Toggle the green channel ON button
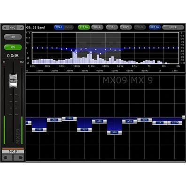186x186 pixels. 13,47
